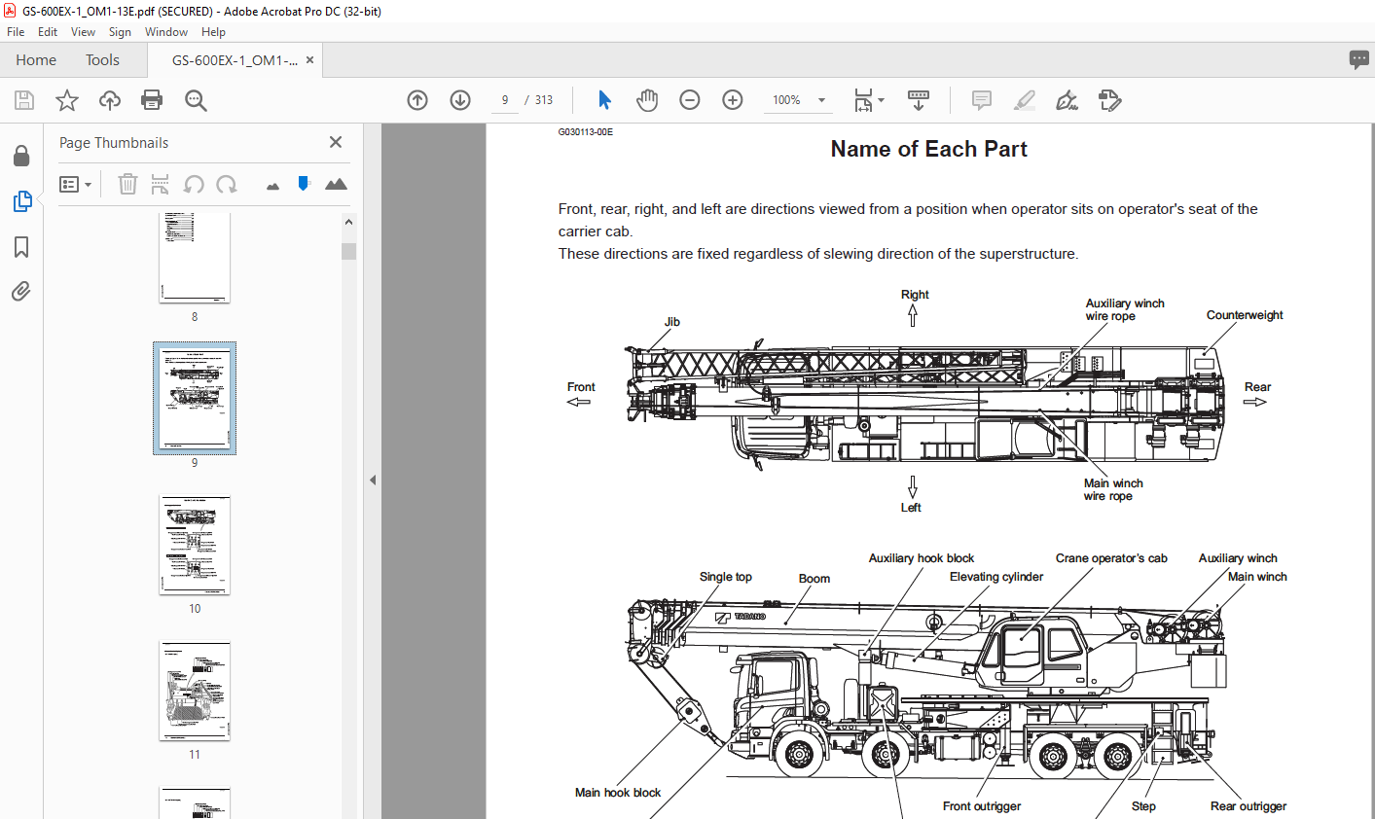Image resolution: width=1375 pixels, height=819 pixels.
Task: Zoom out with minus icon
Action: [690, 100]
